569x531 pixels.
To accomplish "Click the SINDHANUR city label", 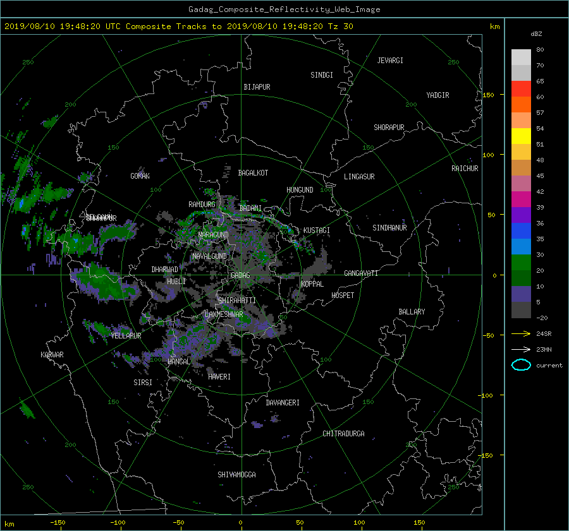I will pyautogui.click(x=389, y=228).
